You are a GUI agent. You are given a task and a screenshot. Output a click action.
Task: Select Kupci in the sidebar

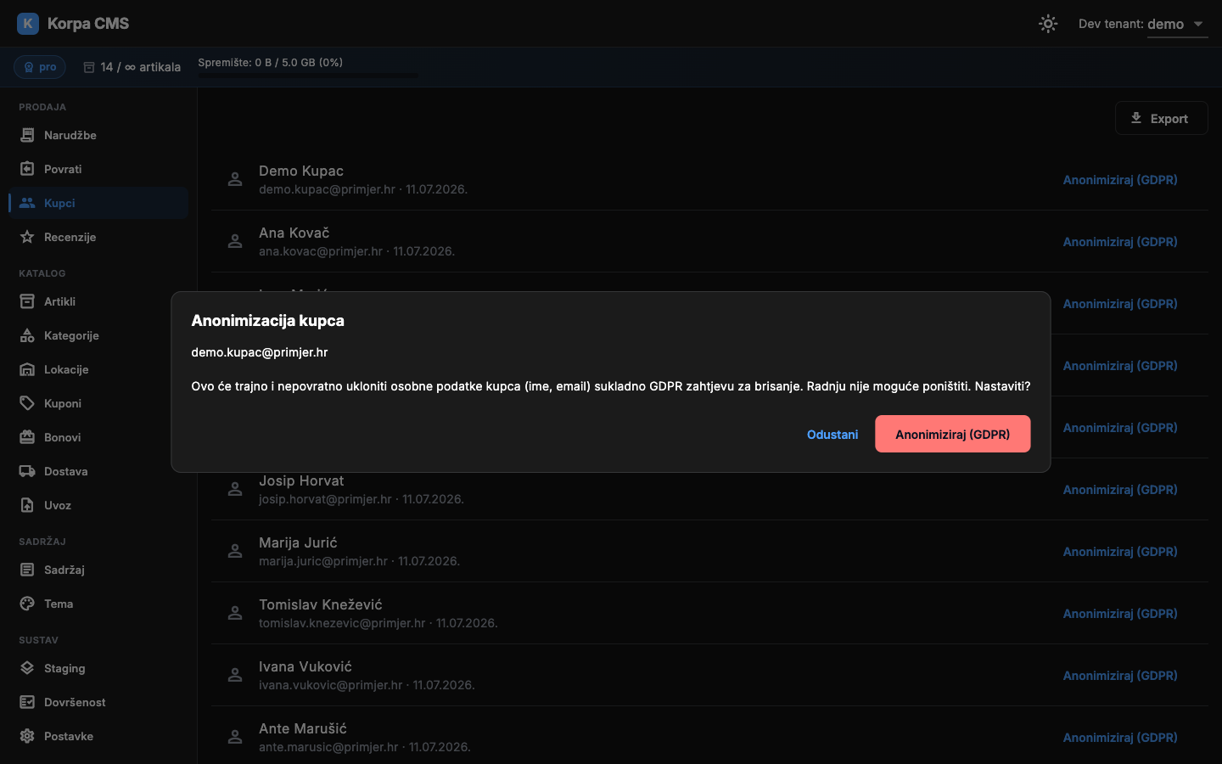click(98, 203)
